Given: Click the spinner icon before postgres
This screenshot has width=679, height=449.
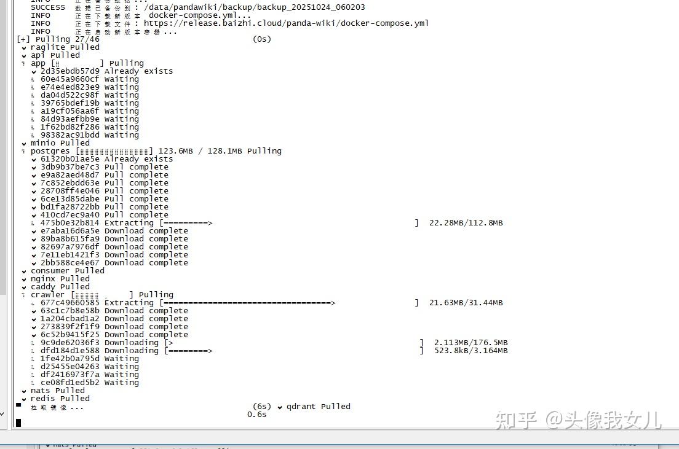Looking at the screenshot, I should (23, 151).
